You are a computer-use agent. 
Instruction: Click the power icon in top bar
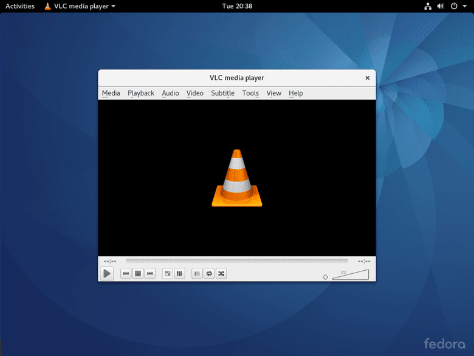click(454, 6)
